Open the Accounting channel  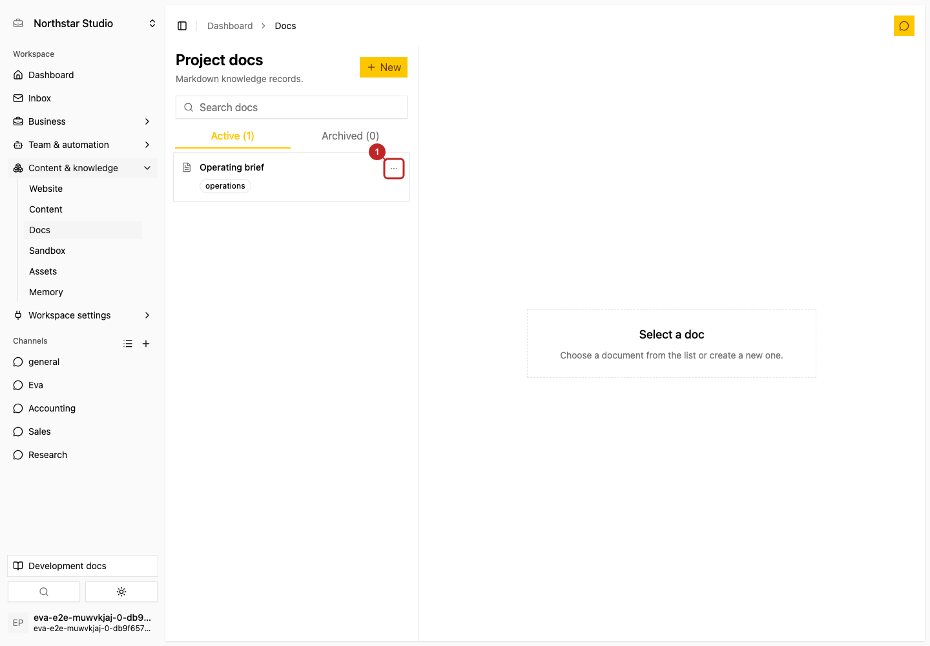(x=83, y=408)
